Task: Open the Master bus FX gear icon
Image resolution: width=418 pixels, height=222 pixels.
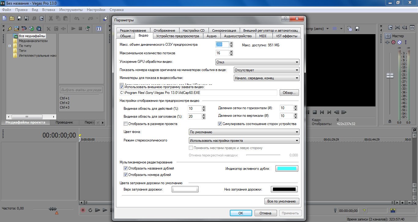Action: tap(394, 42)
